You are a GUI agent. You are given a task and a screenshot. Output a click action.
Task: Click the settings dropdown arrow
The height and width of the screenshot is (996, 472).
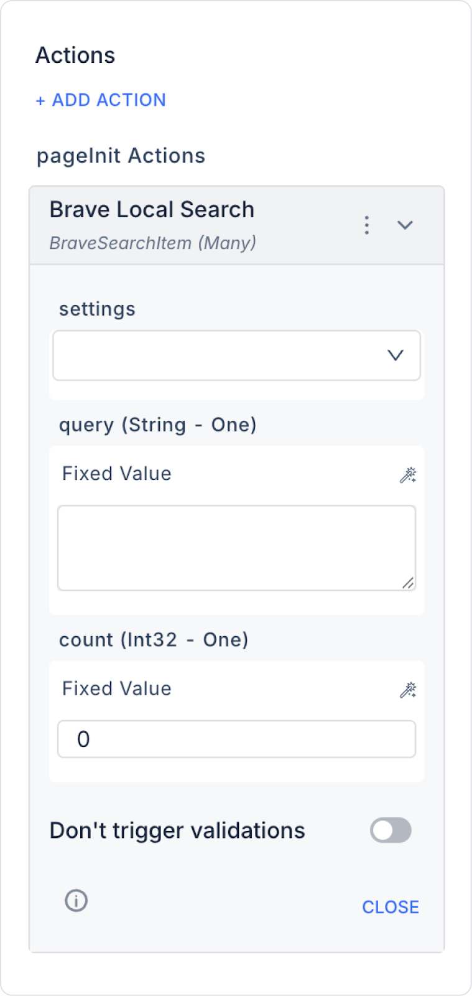[396, 355]
